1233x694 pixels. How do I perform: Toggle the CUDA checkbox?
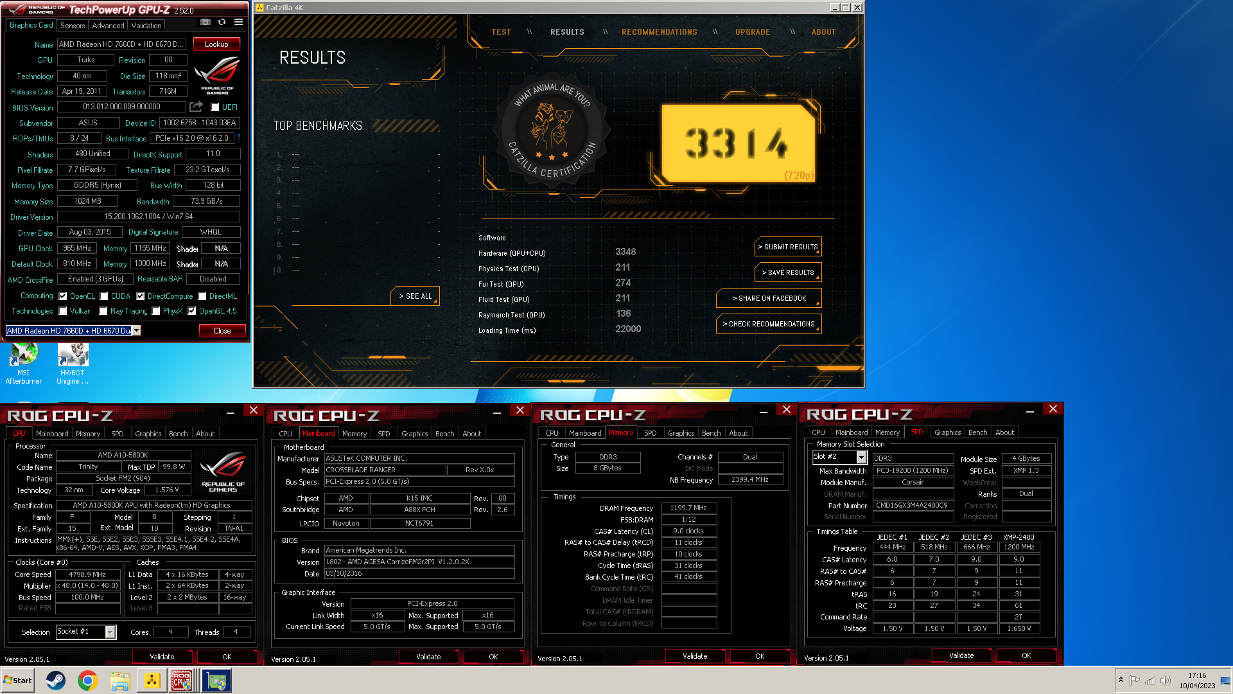tap(104, 296)
